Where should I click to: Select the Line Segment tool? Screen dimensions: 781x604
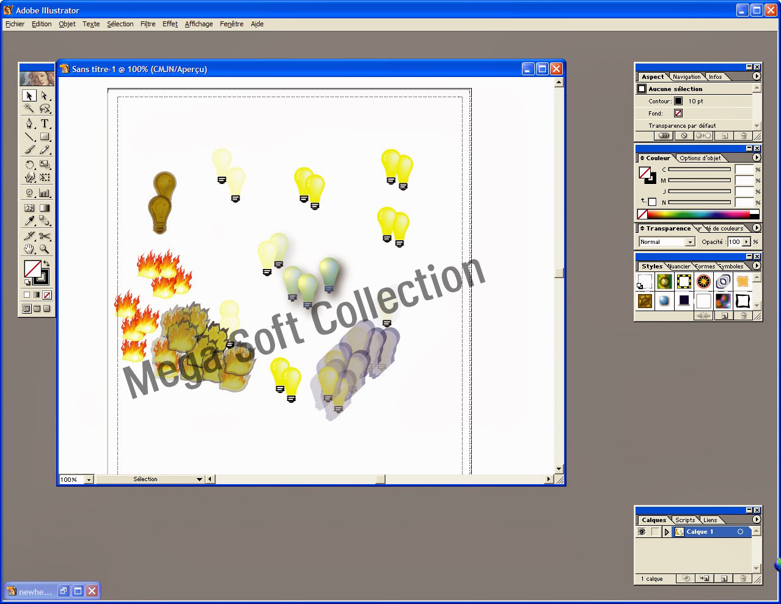29,137
